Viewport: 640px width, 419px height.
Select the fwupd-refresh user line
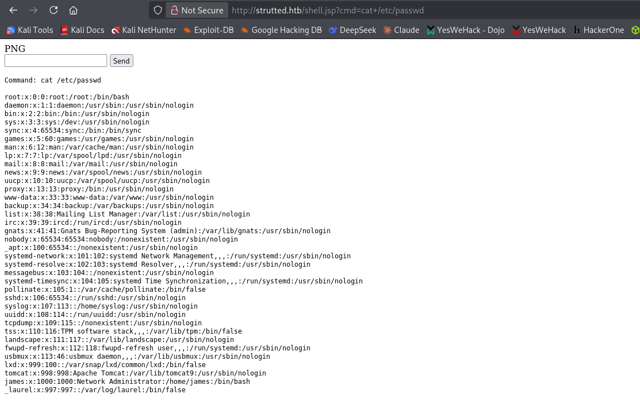(x=157, y=348)
